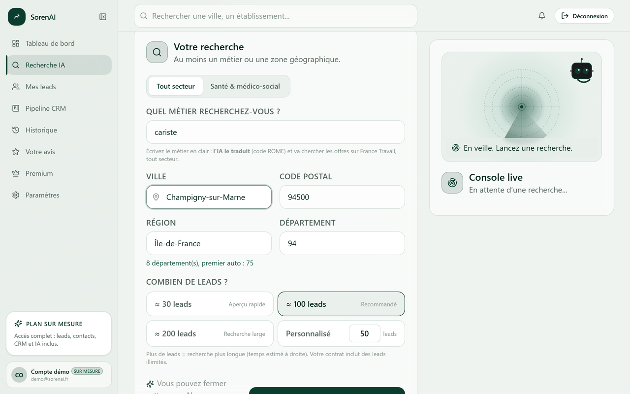Click the Mes leads people icon
The height and width of the screenshot is (394, 630).
16,87
